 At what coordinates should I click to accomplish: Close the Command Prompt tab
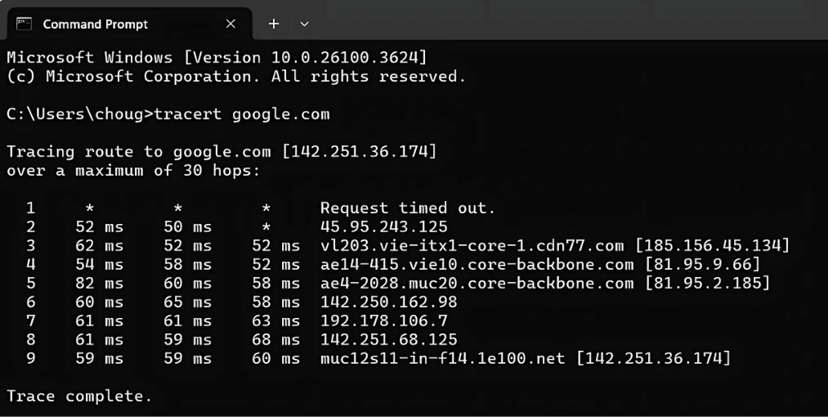pyautogui.click(x=230, y=24)
